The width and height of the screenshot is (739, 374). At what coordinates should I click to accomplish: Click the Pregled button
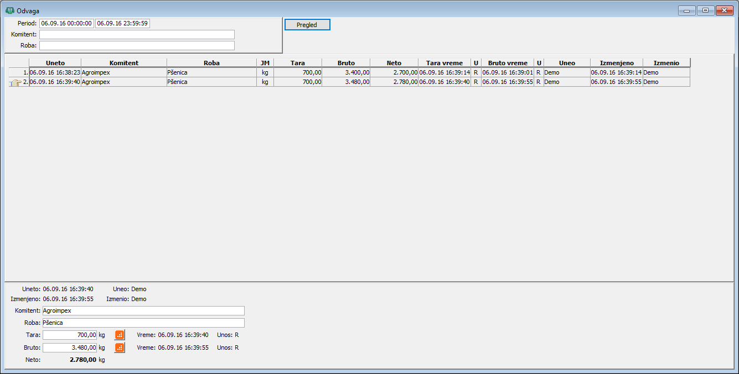tap(307, 25)
